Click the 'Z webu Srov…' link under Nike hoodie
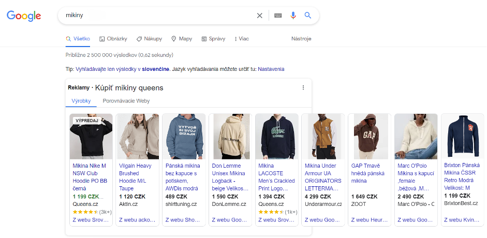The image size is (487, 238). pyautogui.click(x=91, y=220)
